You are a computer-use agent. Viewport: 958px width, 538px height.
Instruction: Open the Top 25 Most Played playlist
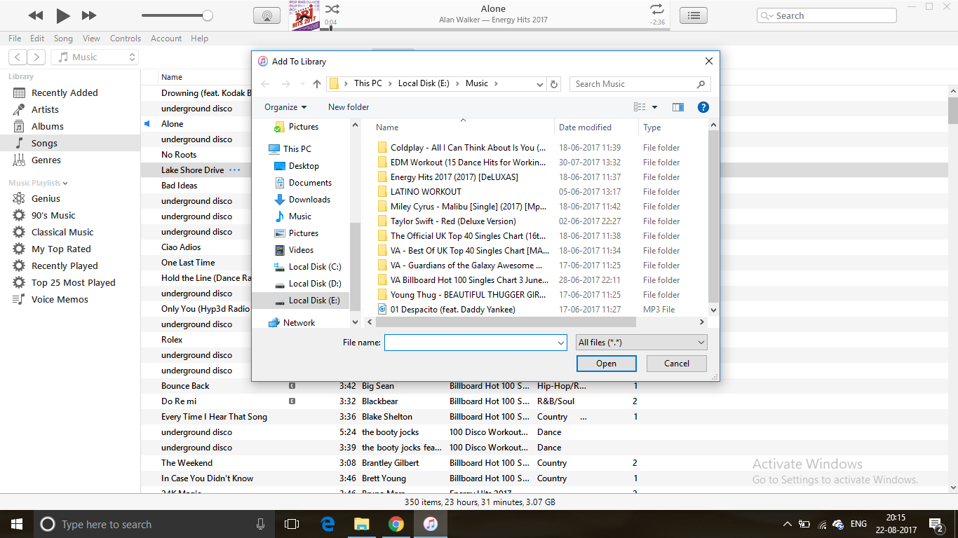pyautogui.click(x=74, y=283)
